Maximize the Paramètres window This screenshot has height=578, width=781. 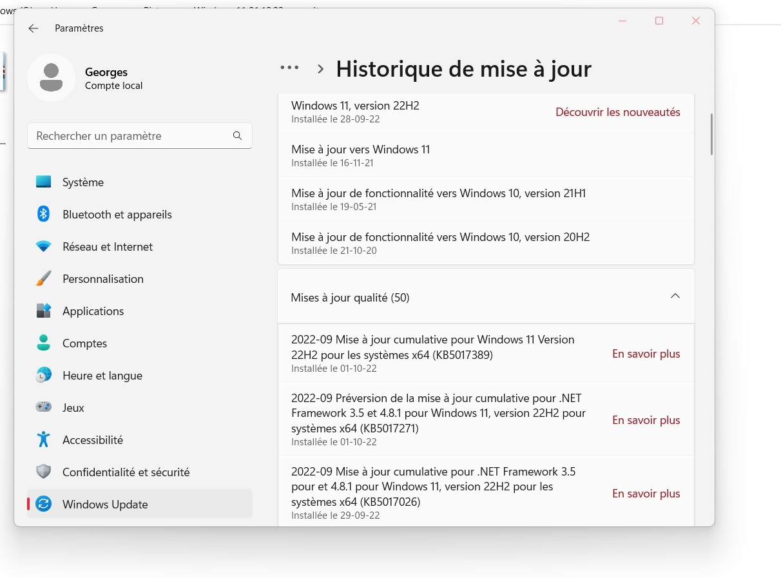(659, 21)
